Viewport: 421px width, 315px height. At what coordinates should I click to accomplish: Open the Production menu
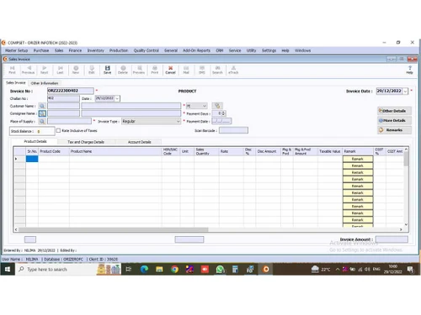119,50
